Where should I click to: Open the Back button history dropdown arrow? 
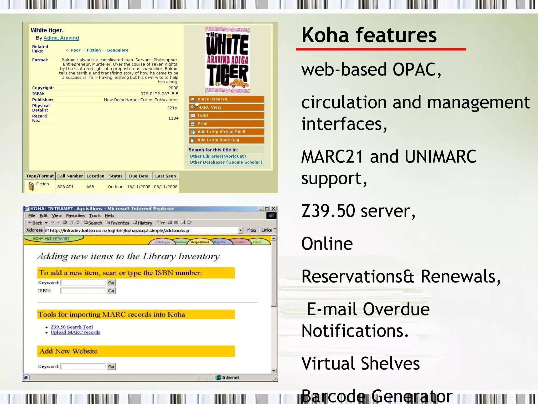(x=46, y=223)
